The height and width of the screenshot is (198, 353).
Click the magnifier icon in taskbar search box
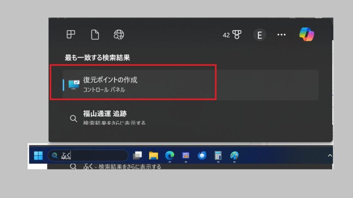point(54,155)
